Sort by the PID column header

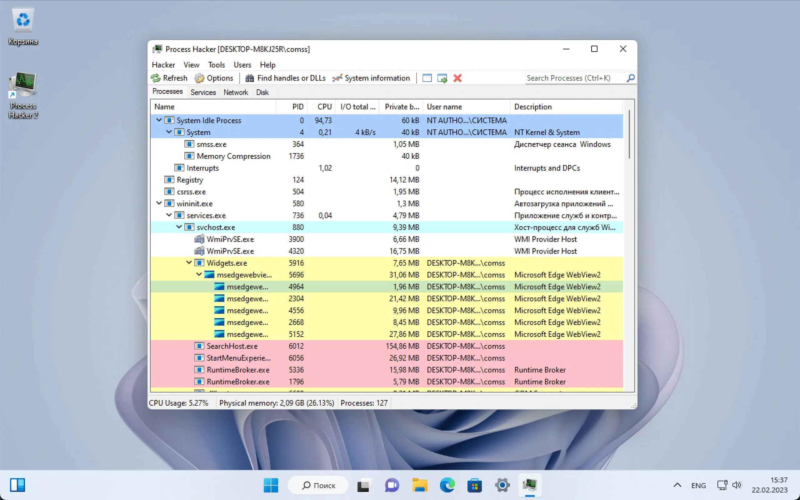pos(292,107)
